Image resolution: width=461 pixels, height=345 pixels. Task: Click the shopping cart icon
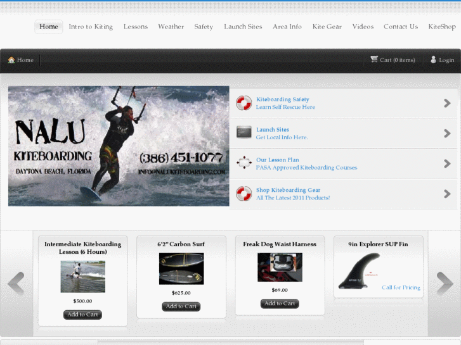[x=374, y=60]
